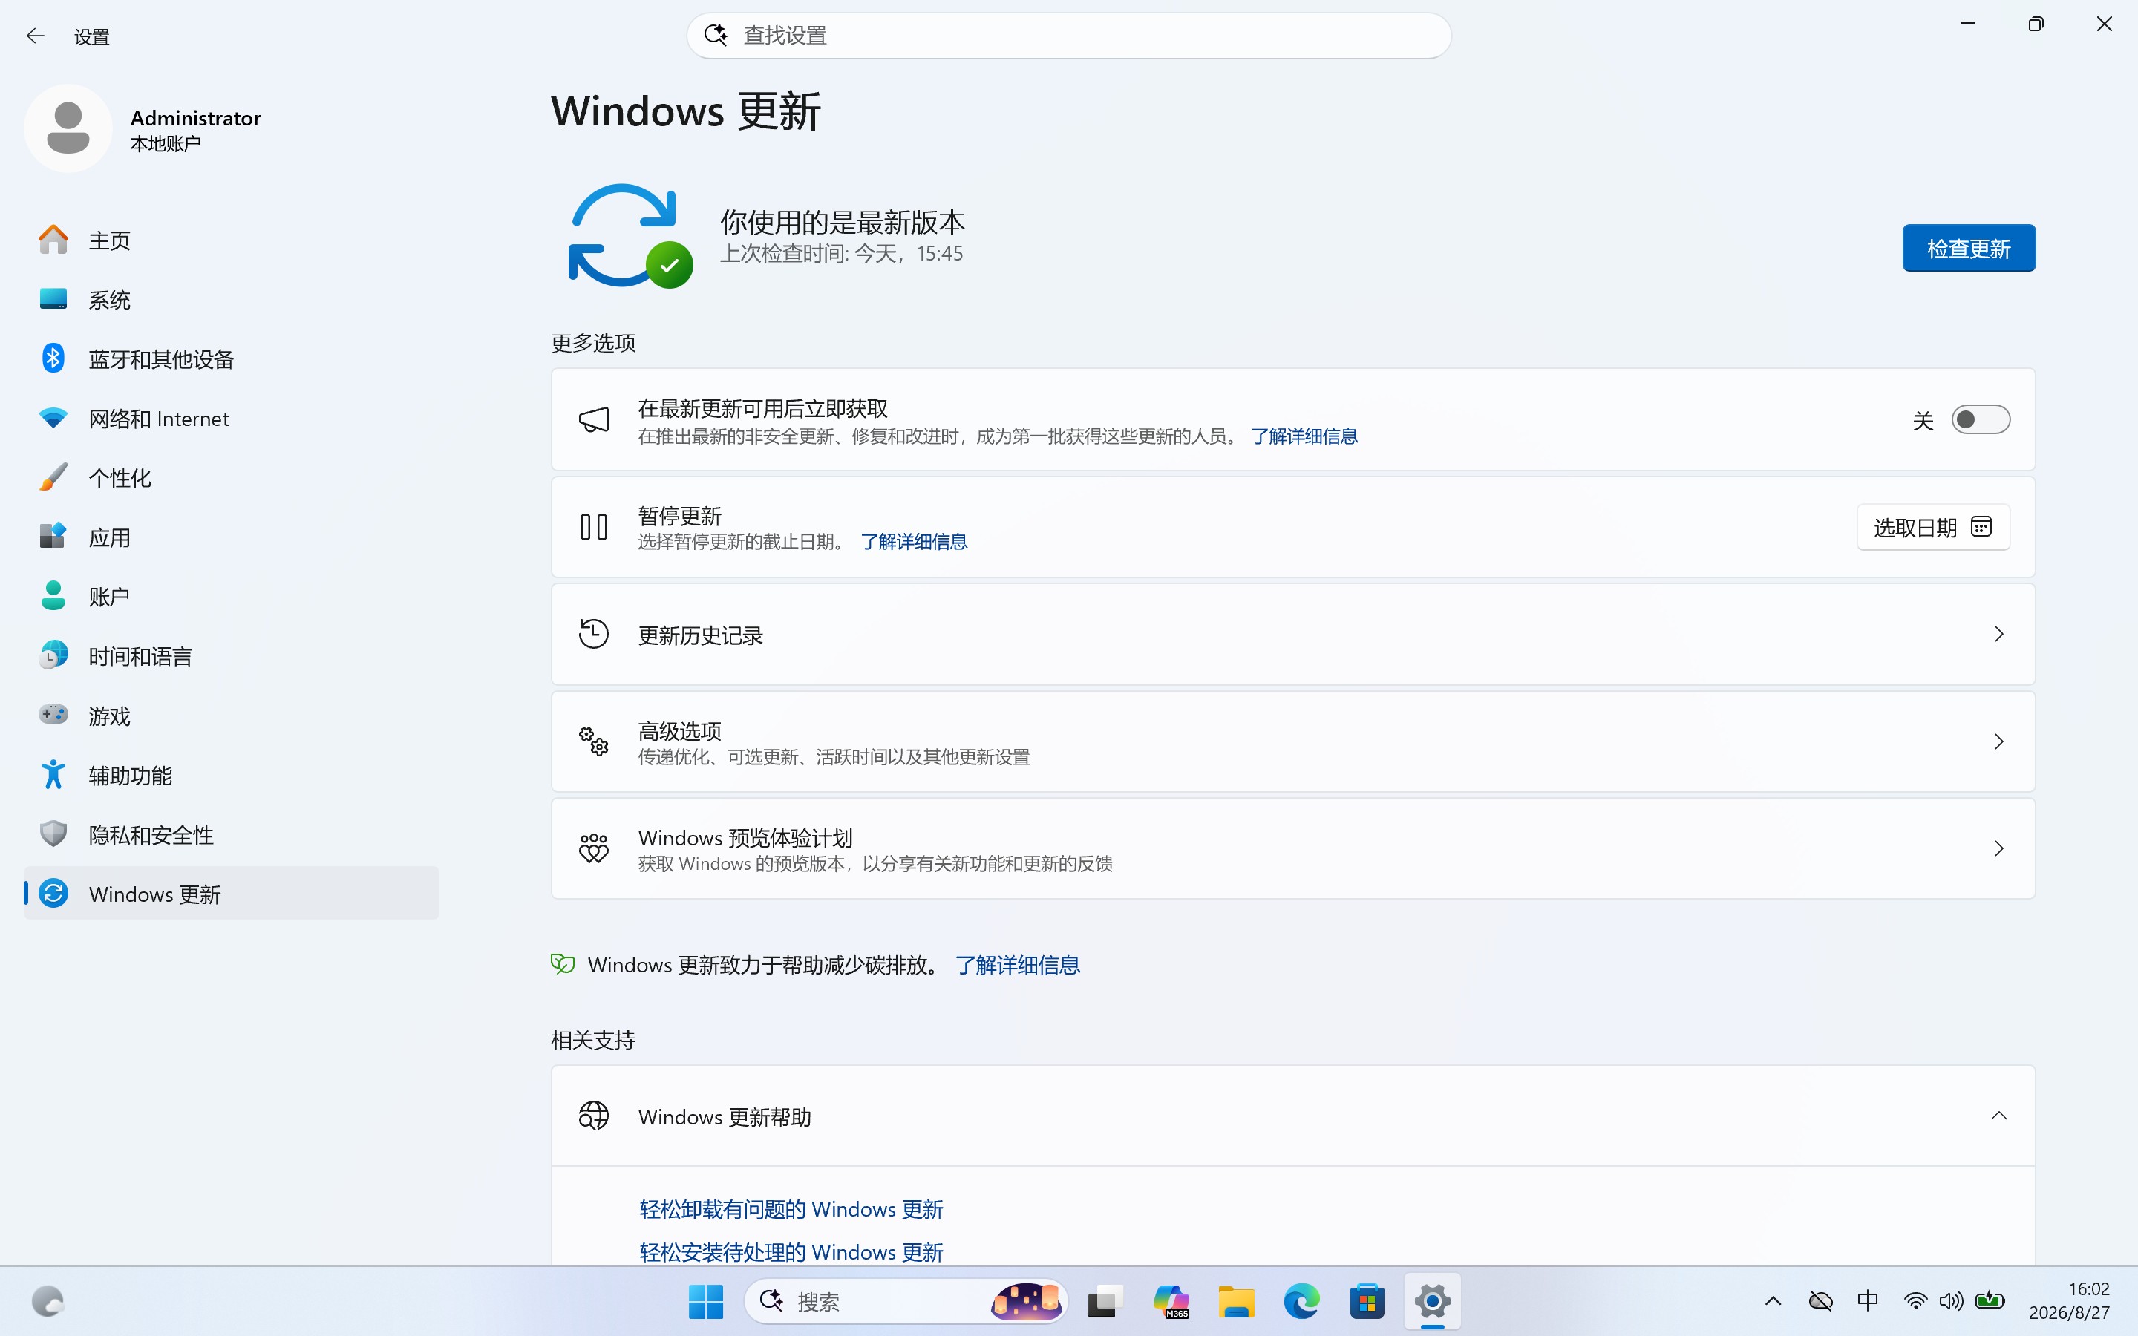
Task: Expand 更新历史记录 via its chevron
Action: click(1998, 635)
